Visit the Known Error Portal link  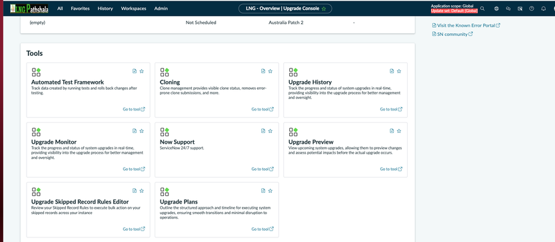[x=466, y=25]
